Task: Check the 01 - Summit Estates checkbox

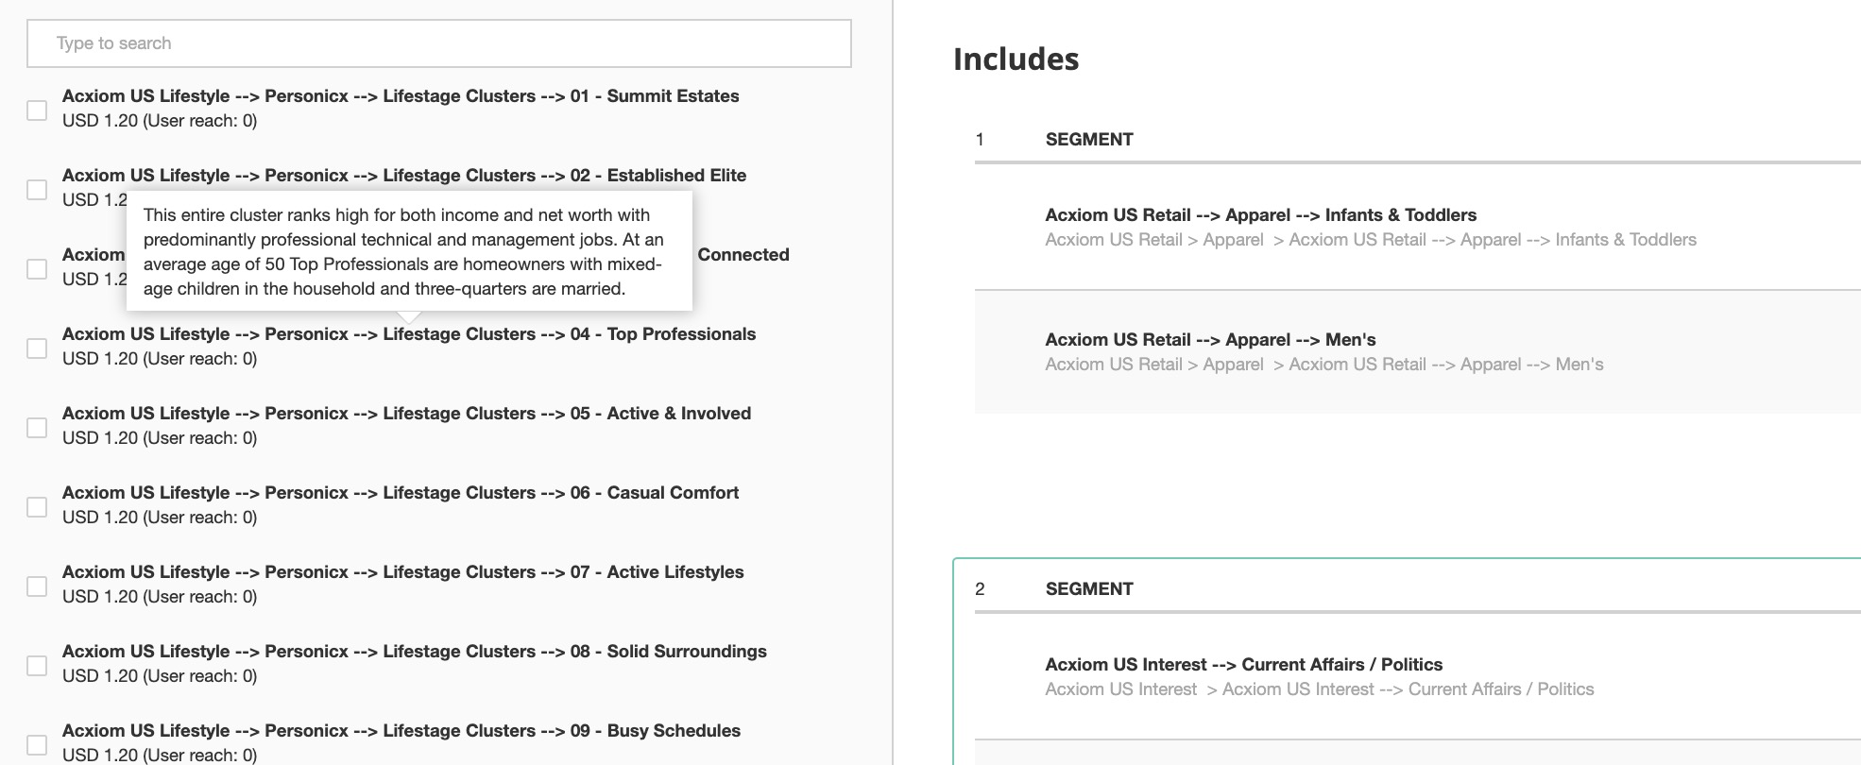Action: click(x=37, y=110)
